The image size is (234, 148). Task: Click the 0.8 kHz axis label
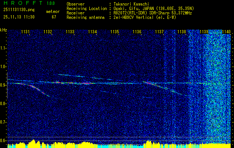3,104
